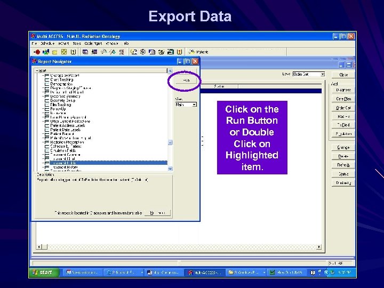This screenshot has width=384, height=288.
Task: Select the Dosimetry Setup report
Action: pyautogui.click(x=63, y=100)
